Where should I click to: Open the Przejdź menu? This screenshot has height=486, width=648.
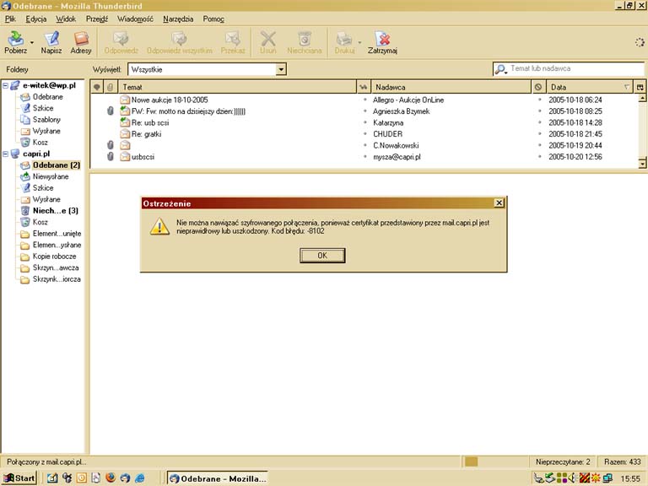[97, 19]
